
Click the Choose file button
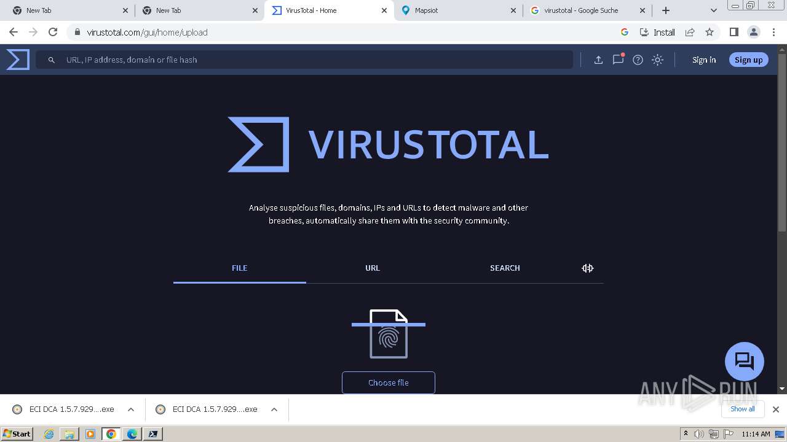[389, 382]
